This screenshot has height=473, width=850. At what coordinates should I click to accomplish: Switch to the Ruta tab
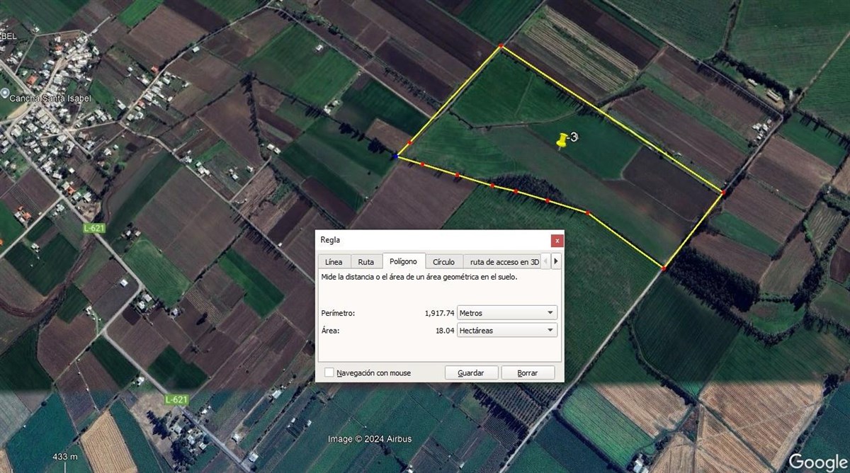coord(365,261)
